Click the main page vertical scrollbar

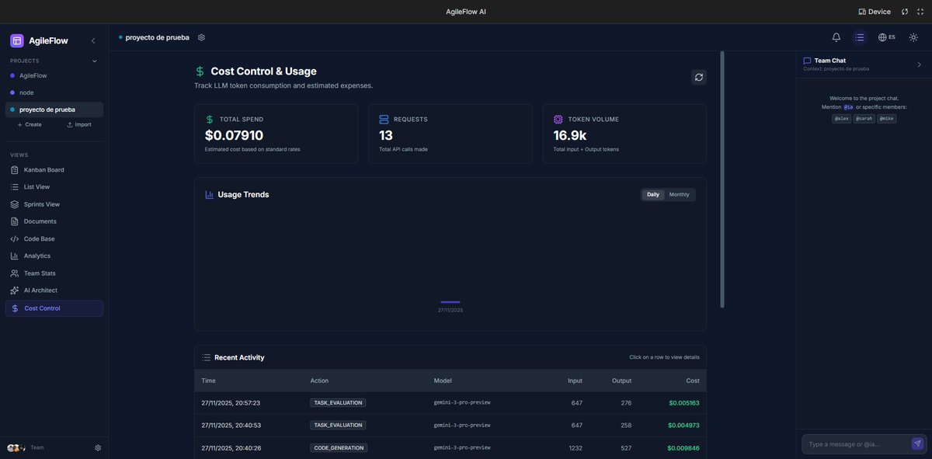(x=722, y=179)
